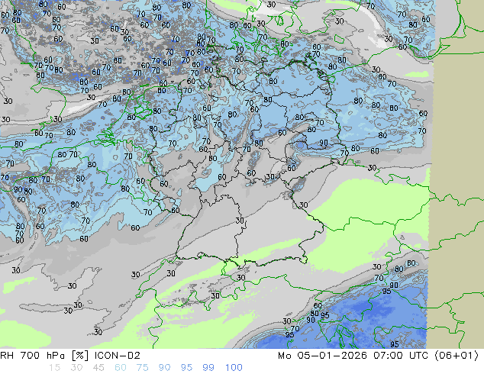
Task: Select the legend value 75
Action: coord(142,368)
